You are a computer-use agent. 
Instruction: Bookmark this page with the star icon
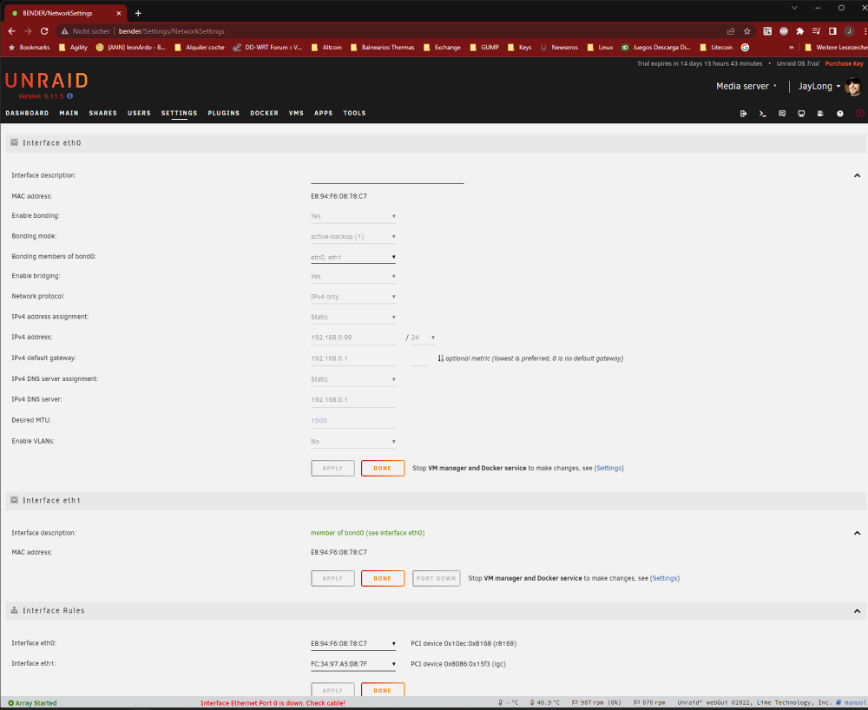(746, 31)
